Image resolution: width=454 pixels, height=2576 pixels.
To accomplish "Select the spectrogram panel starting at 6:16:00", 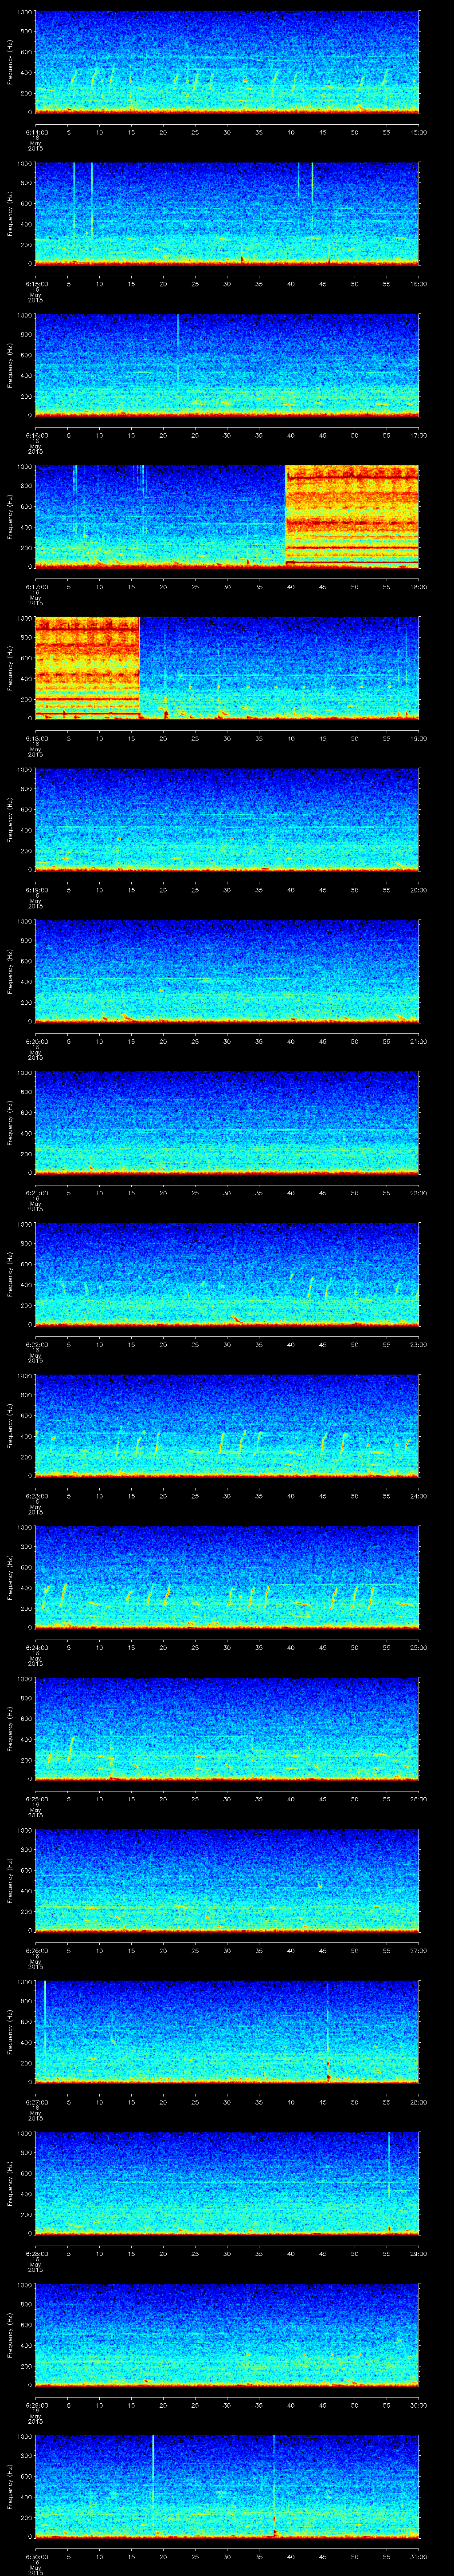I will [x=227, y=365].
